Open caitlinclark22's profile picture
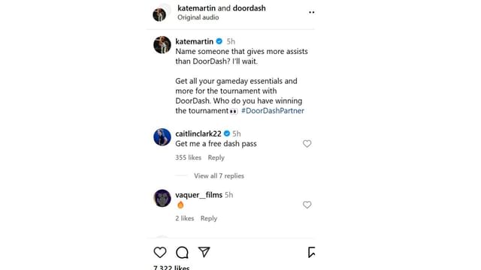Viewport: 481px width, 270px height. pos(162,136)
